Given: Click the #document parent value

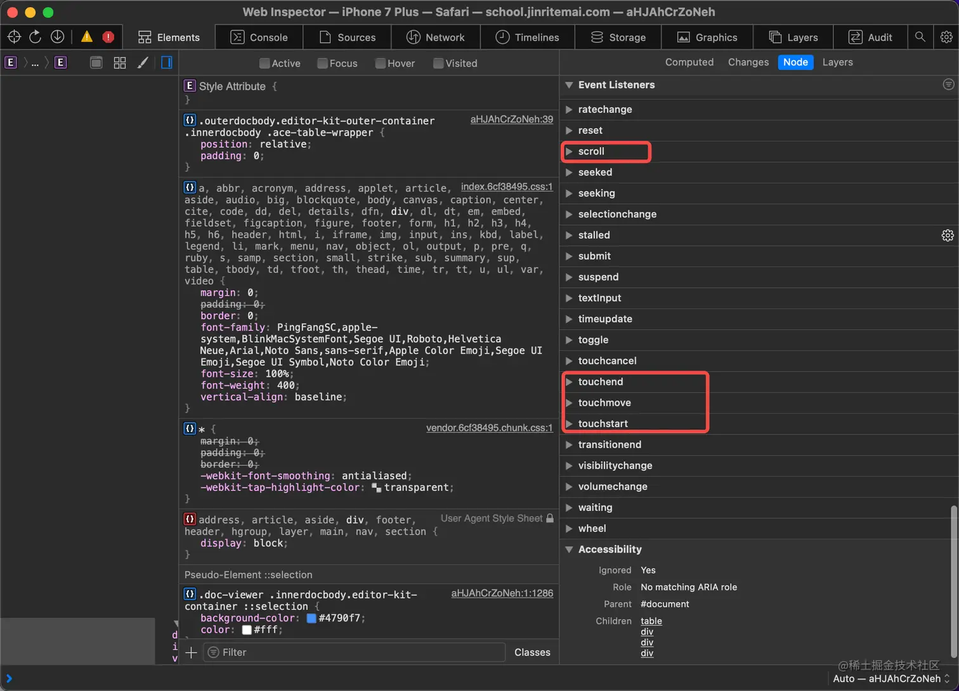Looking at the screenshot, I should pyautogui.click(x=665, y=604).
